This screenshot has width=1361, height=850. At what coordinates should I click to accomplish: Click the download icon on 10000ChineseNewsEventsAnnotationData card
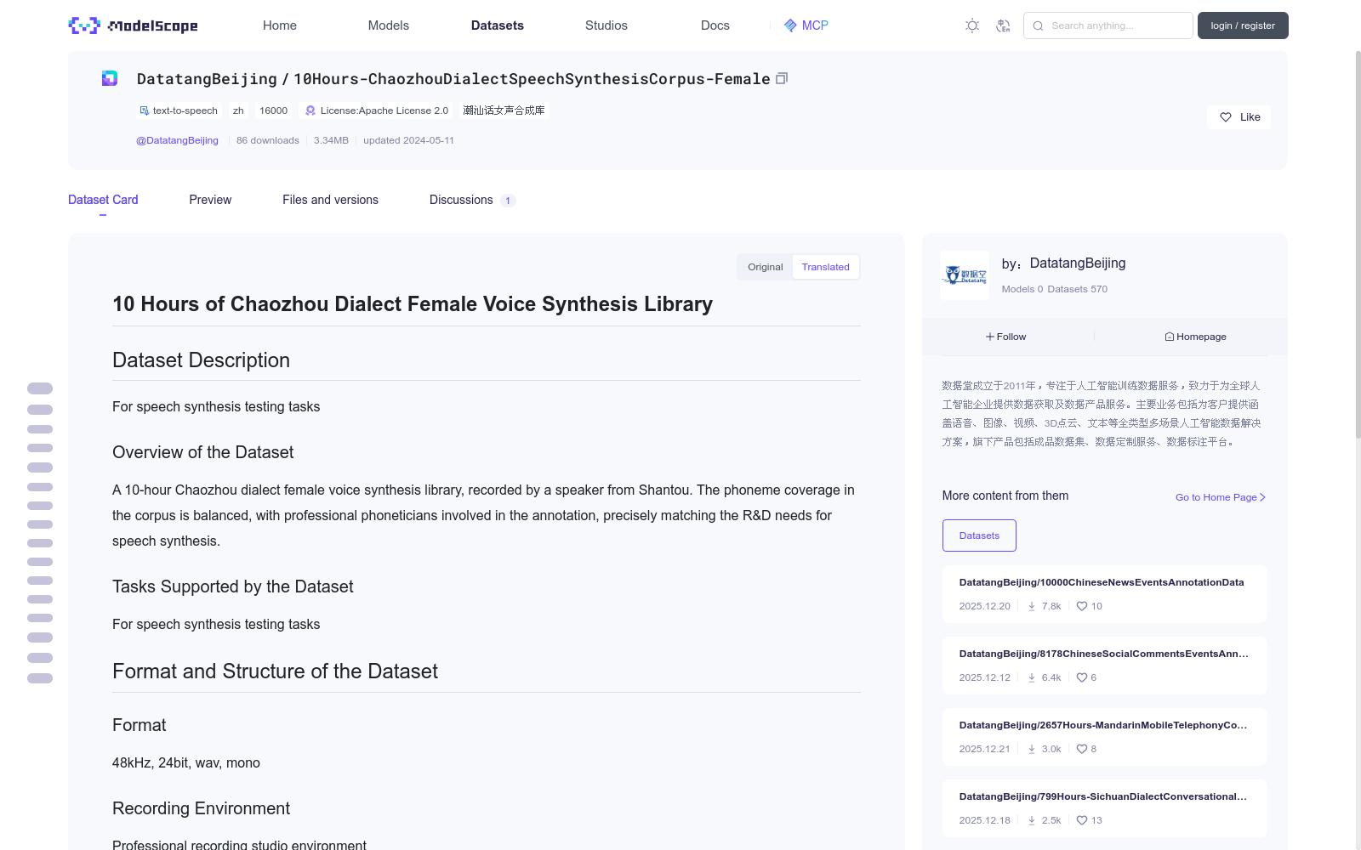1032,606
